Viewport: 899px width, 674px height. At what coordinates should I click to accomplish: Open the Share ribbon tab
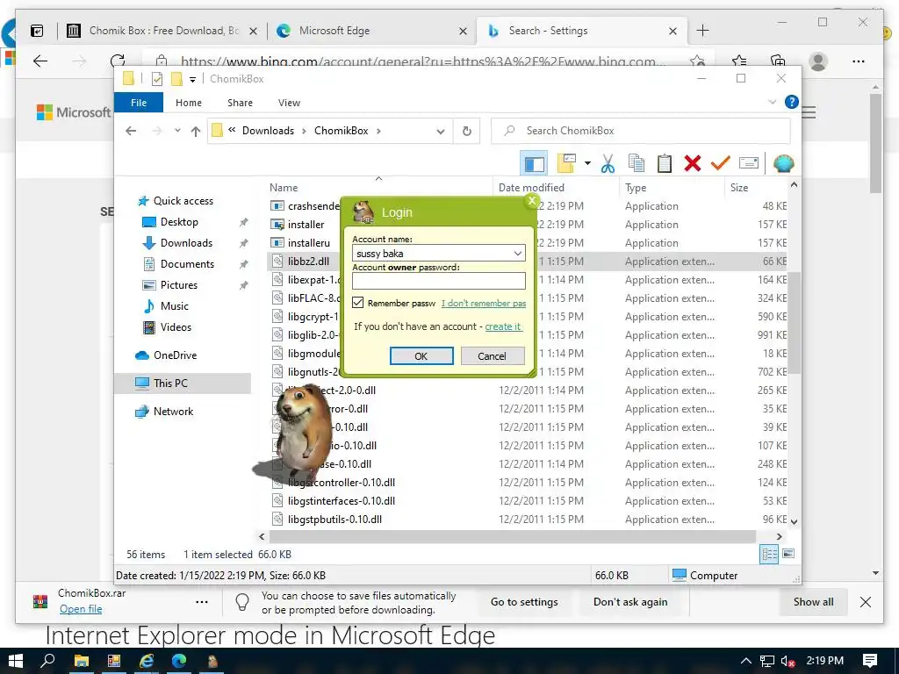point(240,103)
